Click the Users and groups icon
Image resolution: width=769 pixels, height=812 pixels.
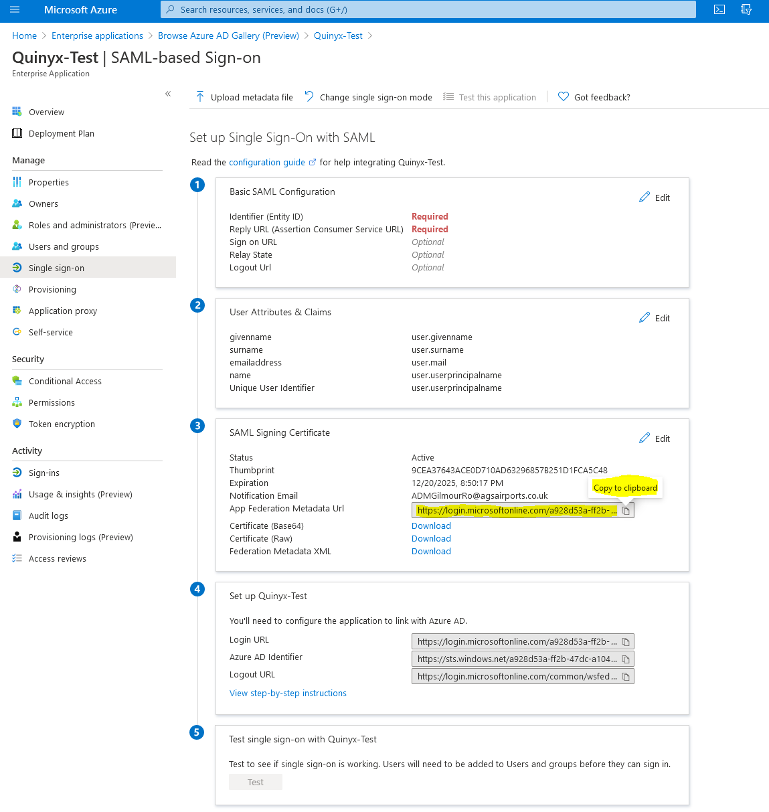click(17, 246)
